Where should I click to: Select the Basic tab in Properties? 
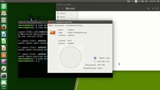(50, 25)
